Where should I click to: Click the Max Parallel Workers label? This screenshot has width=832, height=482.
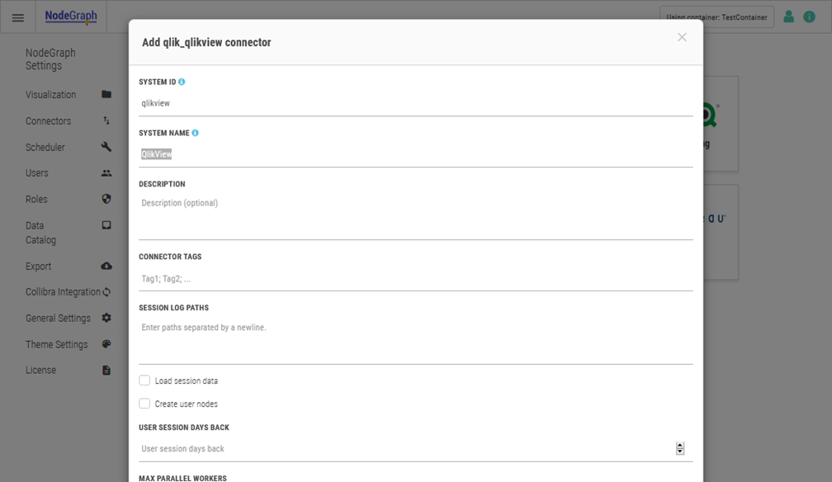click(182, 478)
